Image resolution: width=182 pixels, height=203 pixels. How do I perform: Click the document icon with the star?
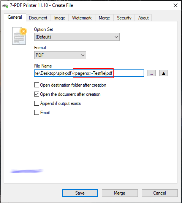19,36
